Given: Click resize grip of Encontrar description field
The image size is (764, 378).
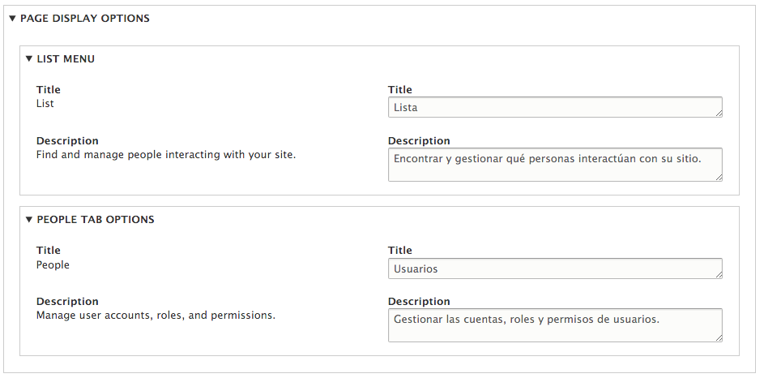Looking at the screenshot, I should 719,177.
